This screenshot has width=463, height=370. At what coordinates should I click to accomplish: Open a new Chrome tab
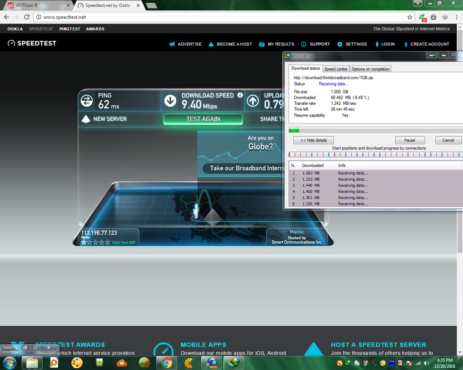[x=151, y=5]
